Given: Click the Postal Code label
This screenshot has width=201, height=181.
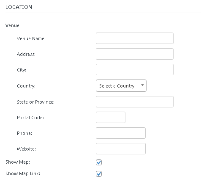Looking at the screenshot, I should coord(30,118).
